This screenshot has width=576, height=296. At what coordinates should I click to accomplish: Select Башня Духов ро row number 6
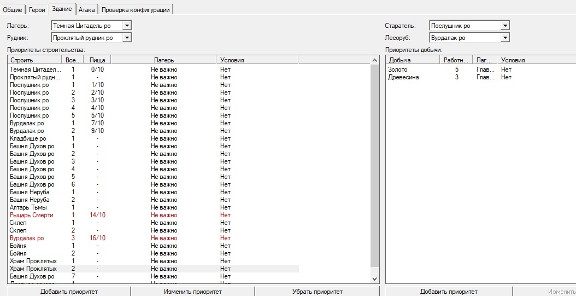tap(153, 184)
